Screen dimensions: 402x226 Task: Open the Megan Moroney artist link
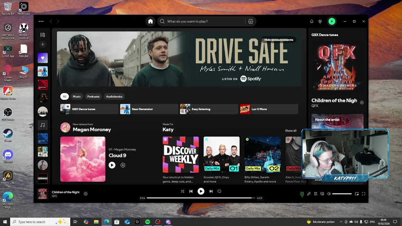point(92,130)
